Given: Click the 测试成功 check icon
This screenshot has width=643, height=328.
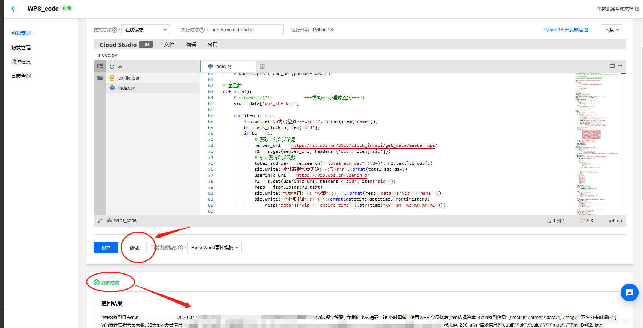Looking at the screenshot, I should (97, 282).
